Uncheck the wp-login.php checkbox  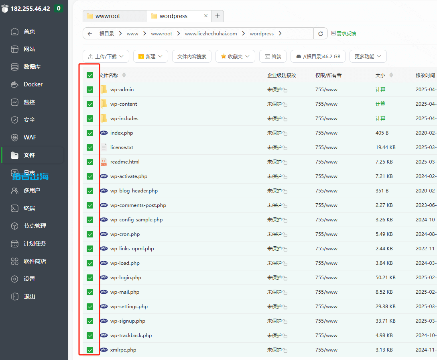pyautogui.click(x=90, y=278)
